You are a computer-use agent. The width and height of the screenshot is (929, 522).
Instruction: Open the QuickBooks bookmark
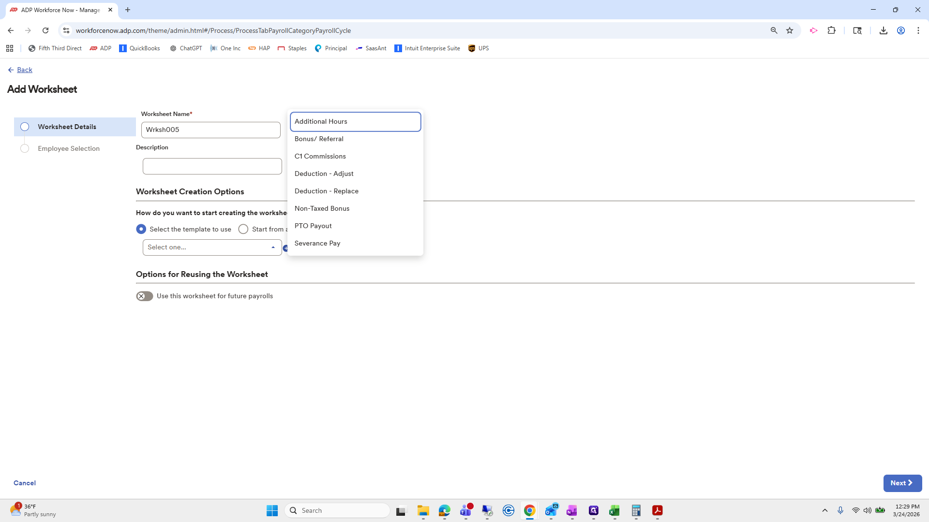(x=140, y=48)
